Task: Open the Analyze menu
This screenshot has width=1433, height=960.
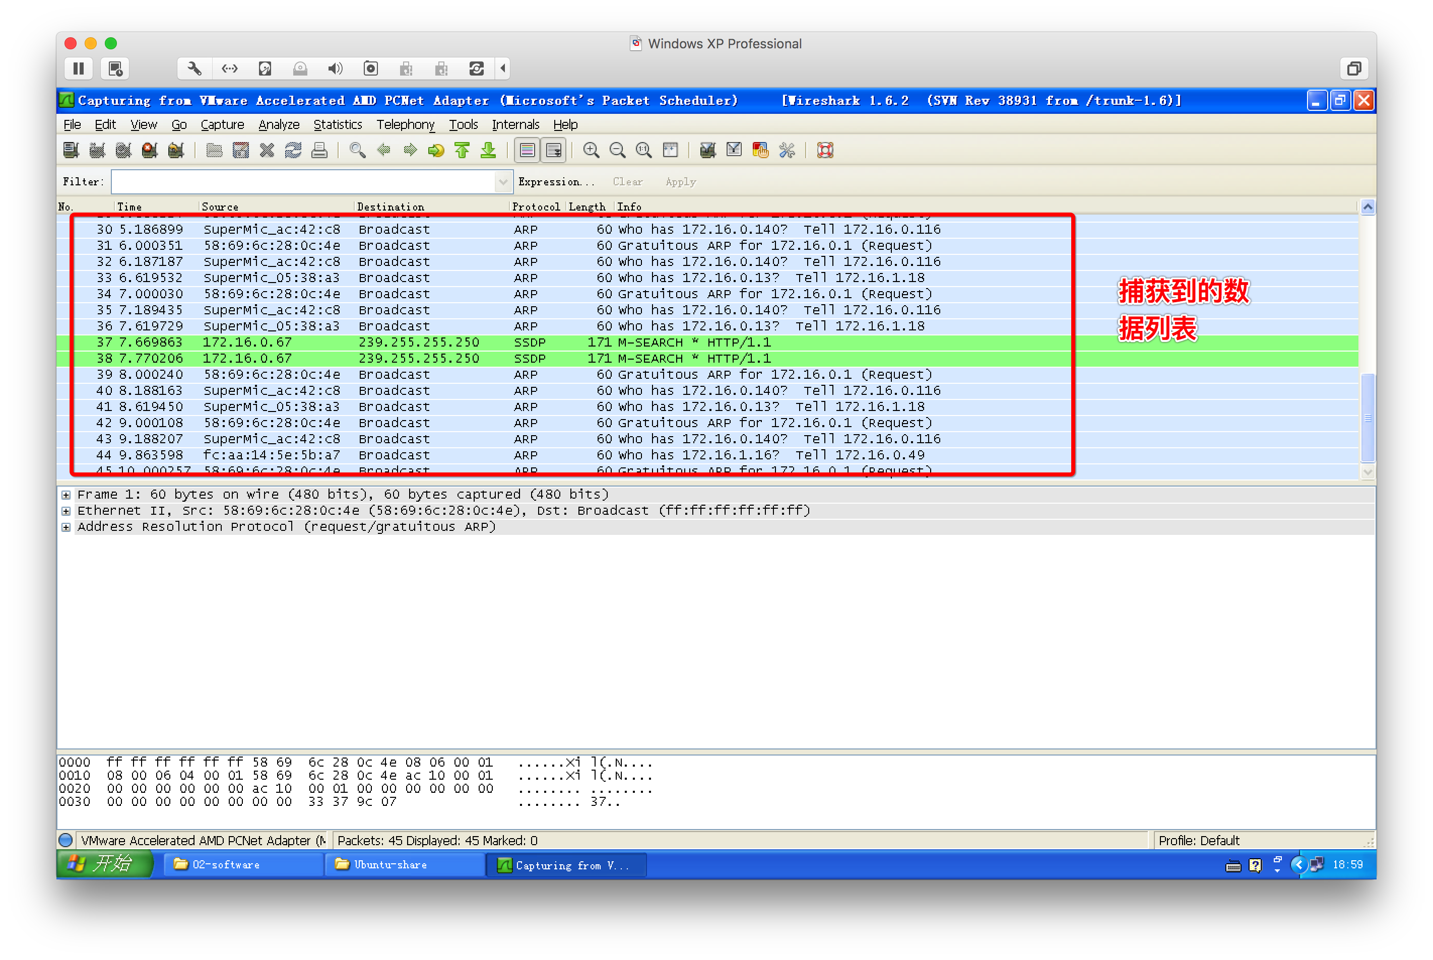Action: 279,125
